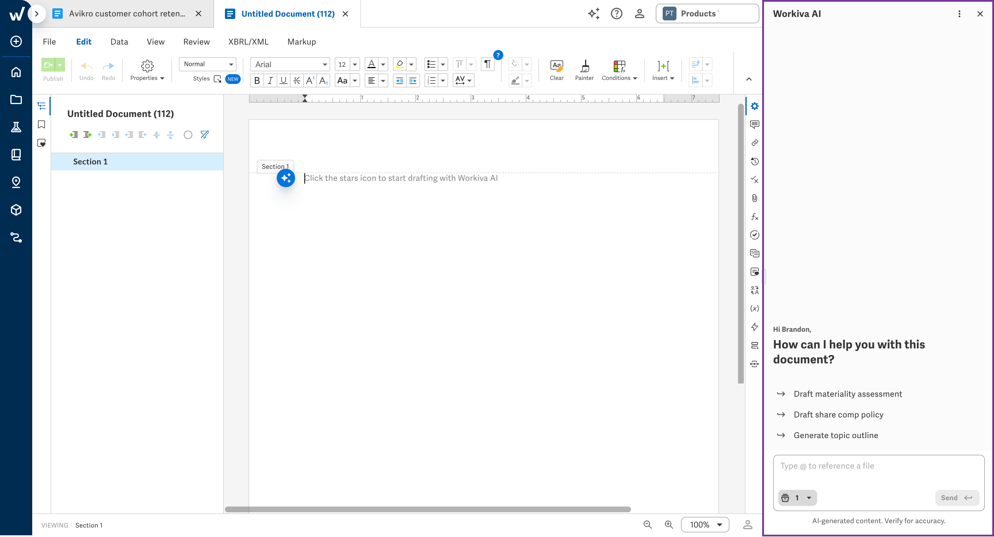Viewport: 994px width, 537px height.
Task: Click Generate topic outline suggestion
Action: (x=836, y=435)
